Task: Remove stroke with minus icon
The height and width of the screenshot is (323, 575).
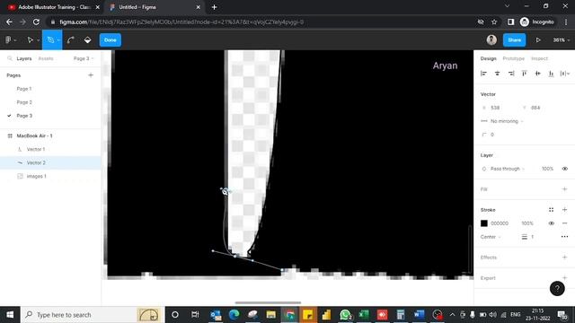Action: 565,223
